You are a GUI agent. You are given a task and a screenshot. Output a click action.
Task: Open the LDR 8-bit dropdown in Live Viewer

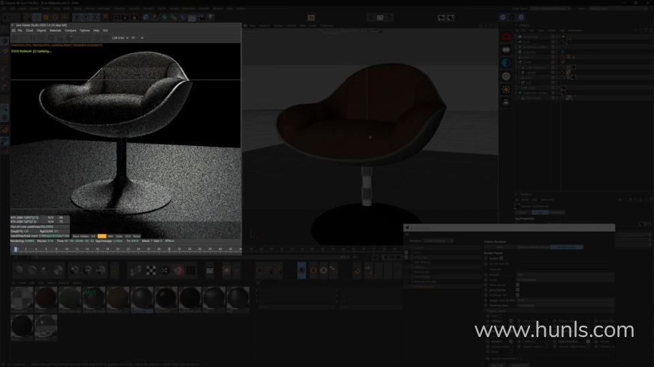pos(121,38)
